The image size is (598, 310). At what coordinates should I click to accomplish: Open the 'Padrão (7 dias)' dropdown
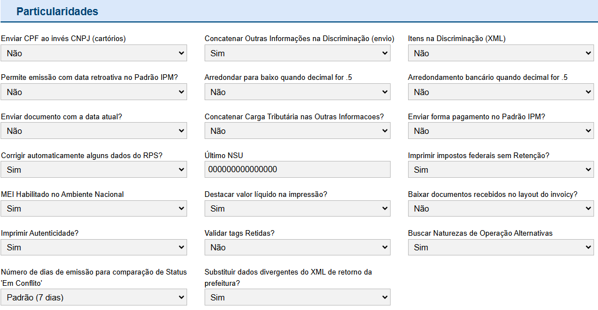point(94,298)
